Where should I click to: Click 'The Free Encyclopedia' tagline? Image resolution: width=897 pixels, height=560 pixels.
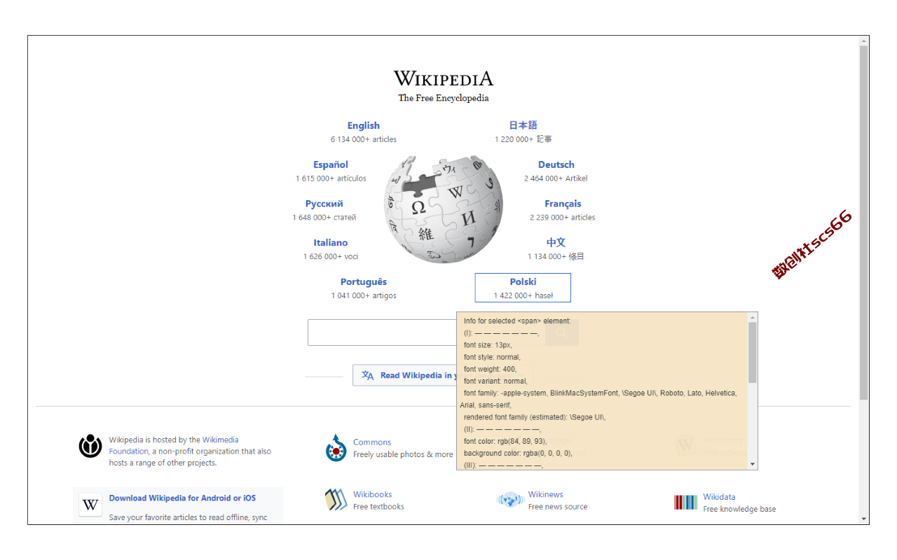[x=444, y=98]
